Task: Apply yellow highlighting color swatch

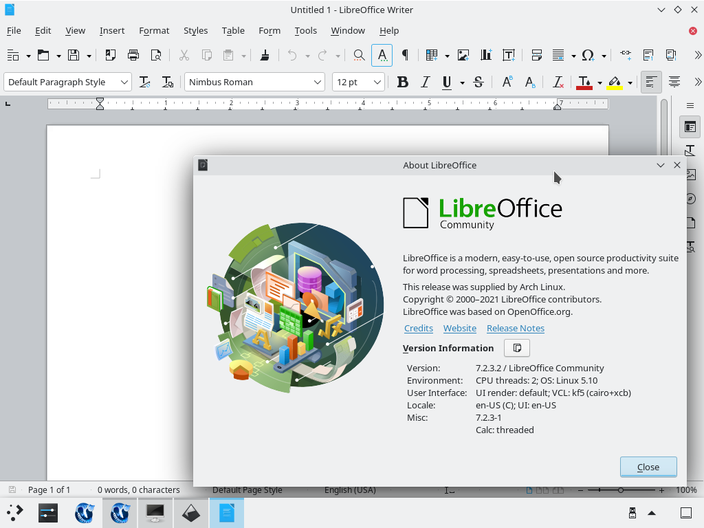Action: pyautogui.click(x=615, y=82)
